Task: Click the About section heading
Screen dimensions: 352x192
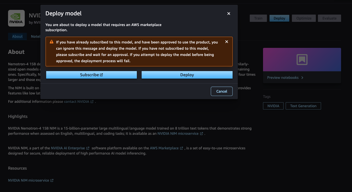Action: point(16,52)
